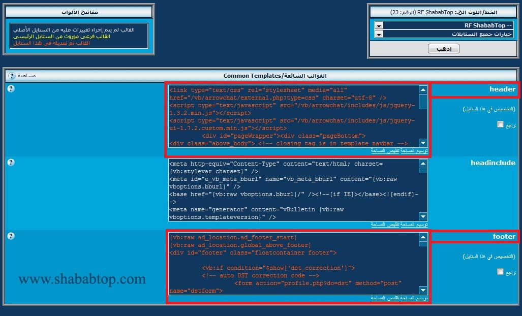Open help for the footer template row

(11, 236)
